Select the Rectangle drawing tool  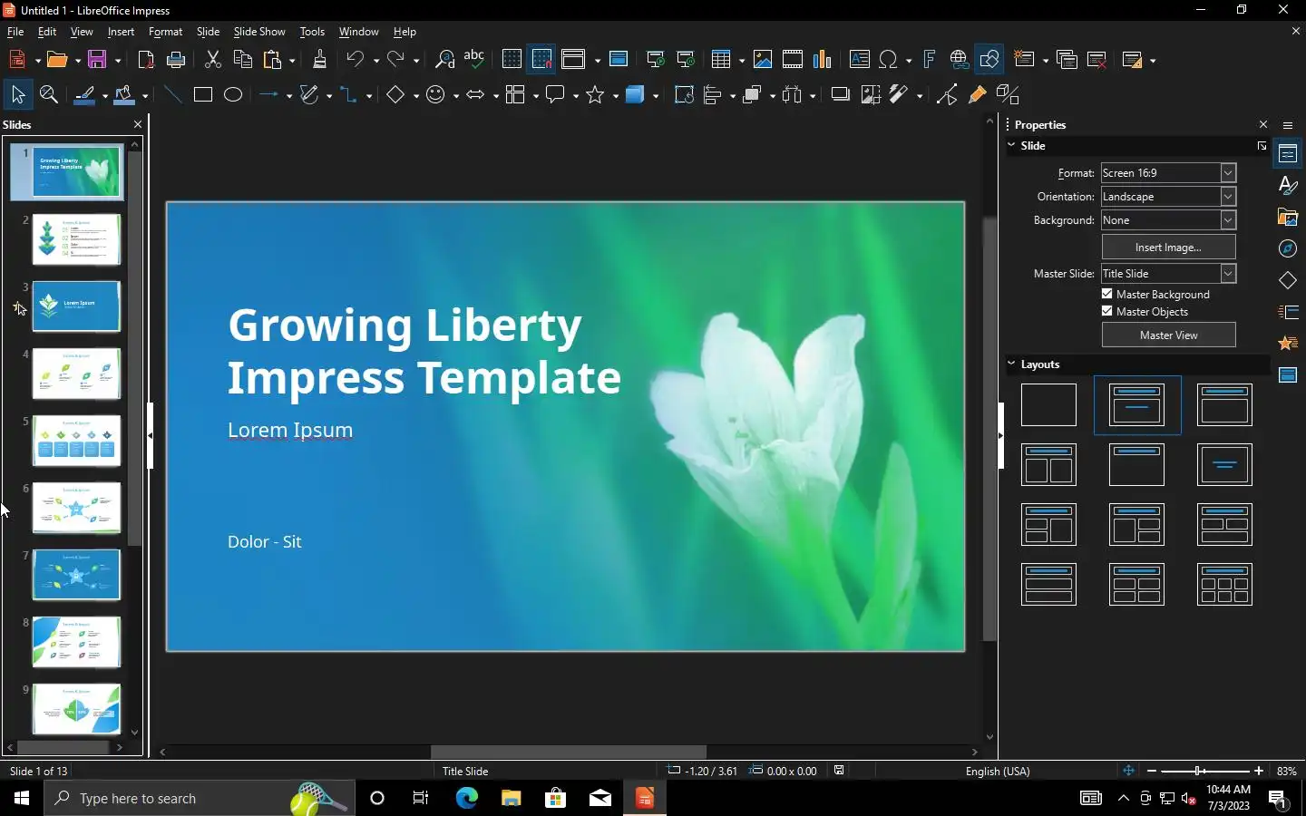click(203, 94)
